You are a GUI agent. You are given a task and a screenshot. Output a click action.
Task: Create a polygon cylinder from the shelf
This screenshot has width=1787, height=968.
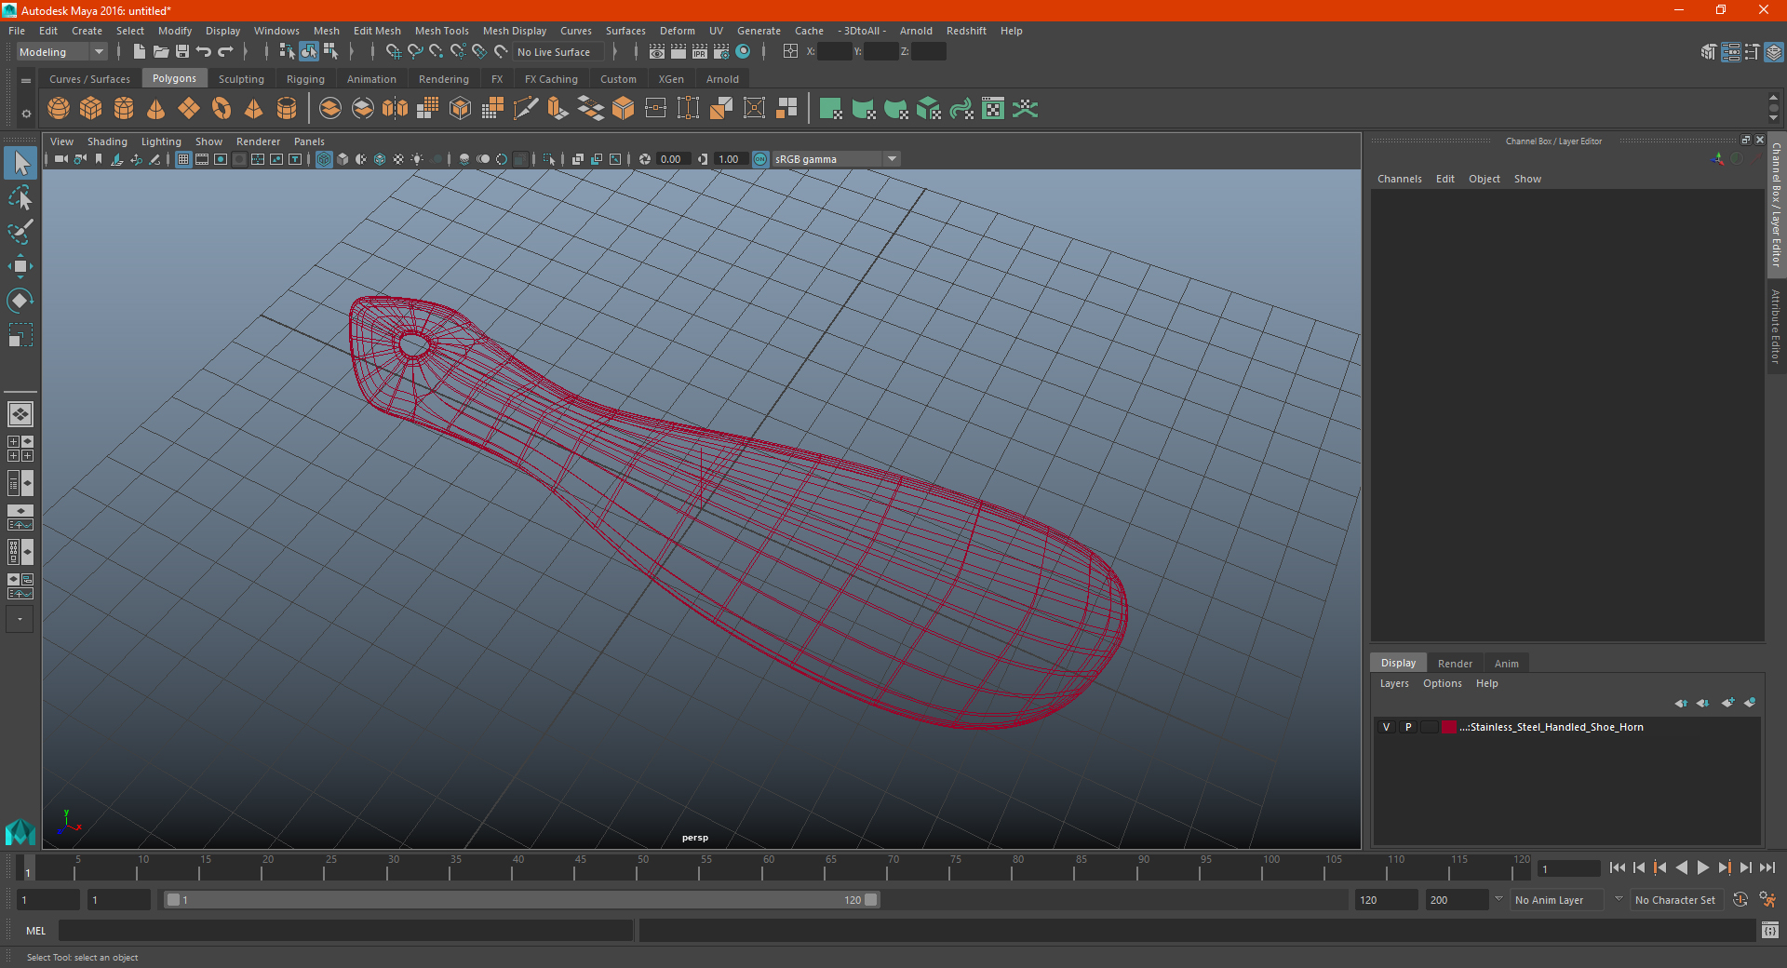124,109
